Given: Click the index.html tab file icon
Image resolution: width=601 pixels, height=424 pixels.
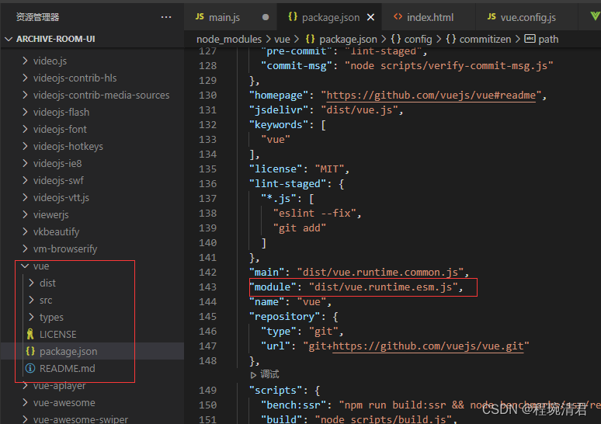Looking at the screenshot, I should 398,17.
